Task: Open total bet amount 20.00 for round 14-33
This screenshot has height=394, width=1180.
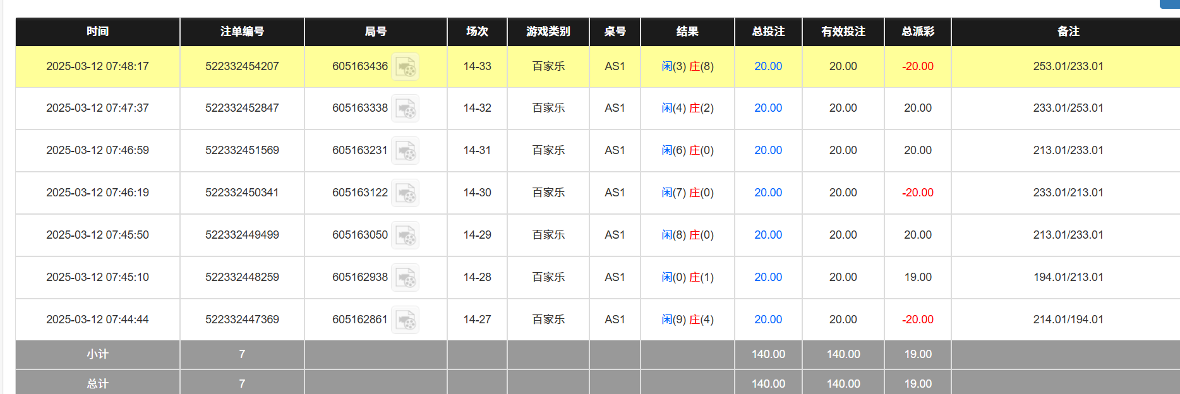Action: pos(768,66)
